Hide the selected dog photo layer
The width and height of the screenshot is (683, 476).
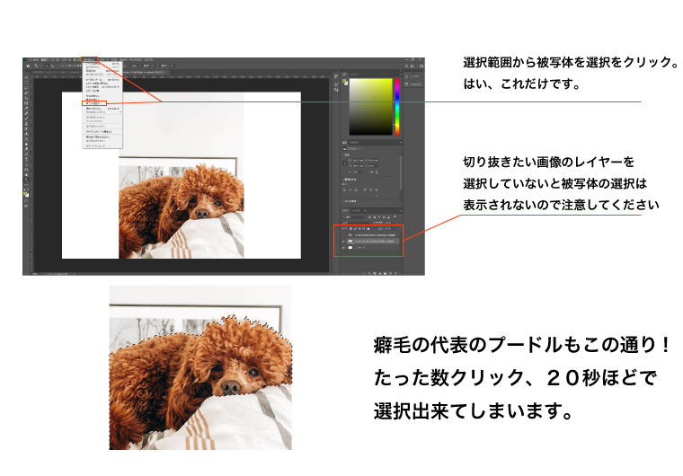click(343, 242)
